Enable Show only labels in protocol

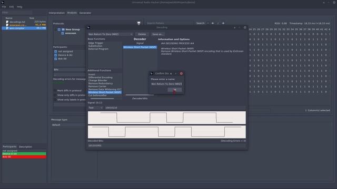point(55,100)
